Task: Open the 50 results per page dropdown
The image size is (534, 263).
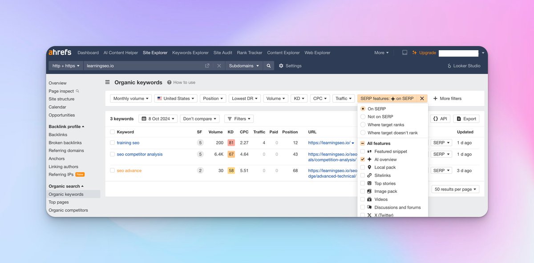Action: tap(455, 189)
